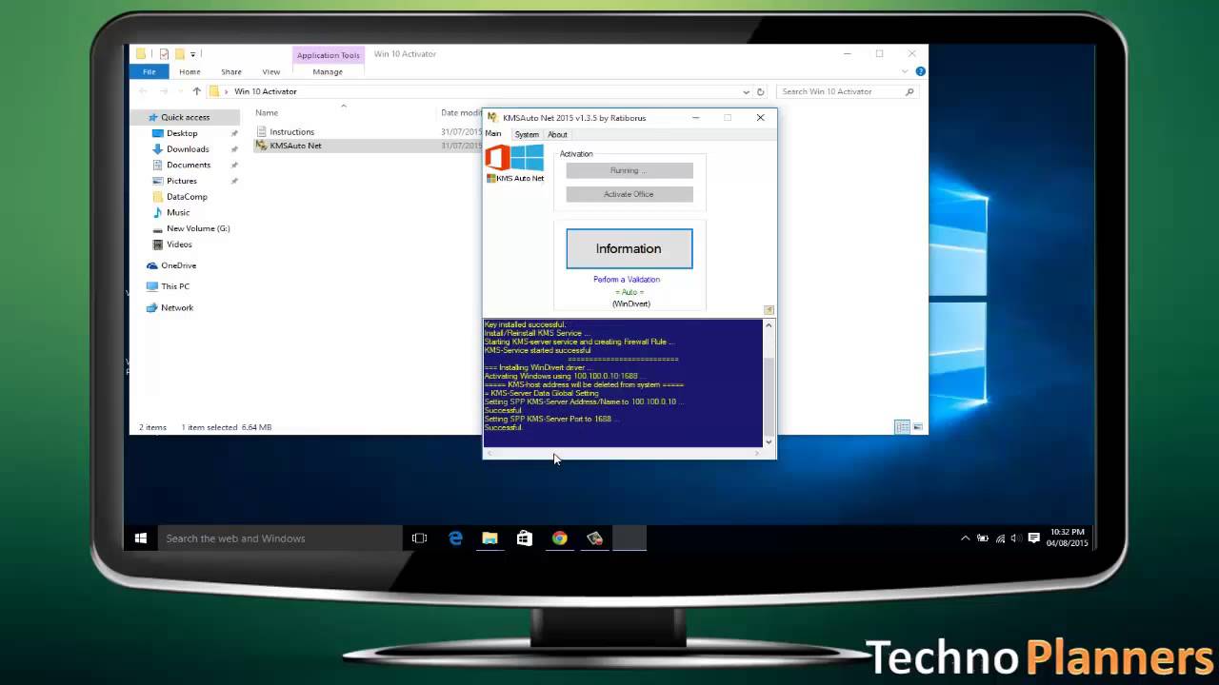Show hidden system tray icons

(x=965, y=538)
